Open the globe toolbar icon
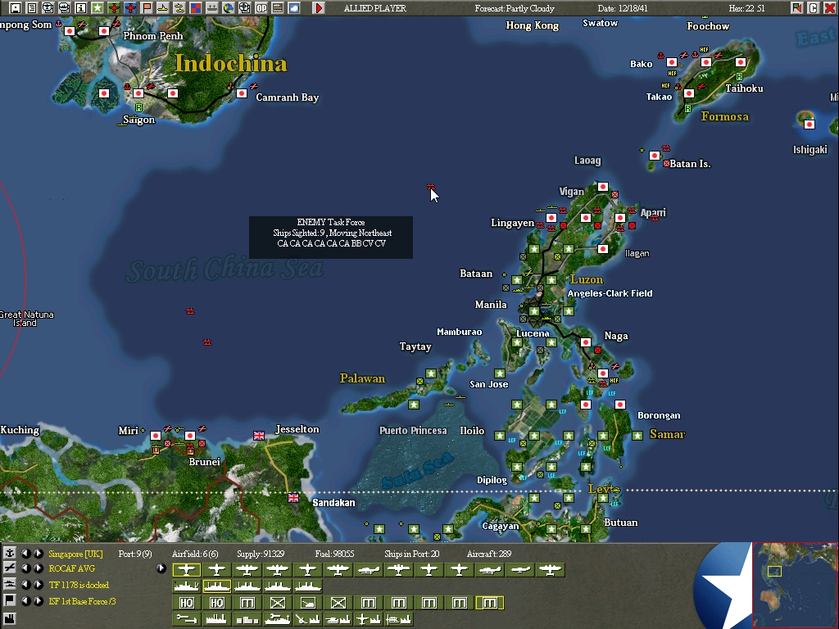The image size is (839, 629). pos(228,8)
